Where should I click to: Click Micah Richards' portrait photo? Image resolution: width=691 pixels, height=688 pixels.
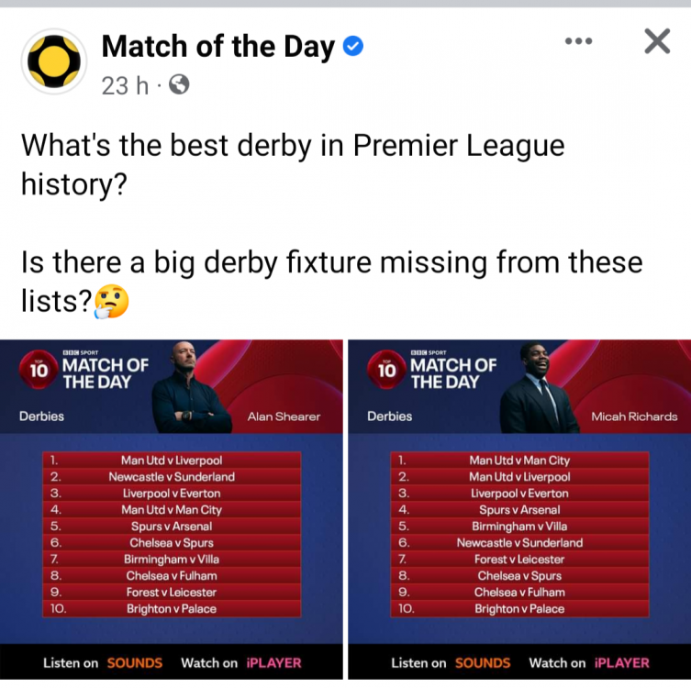click(540, 388)
